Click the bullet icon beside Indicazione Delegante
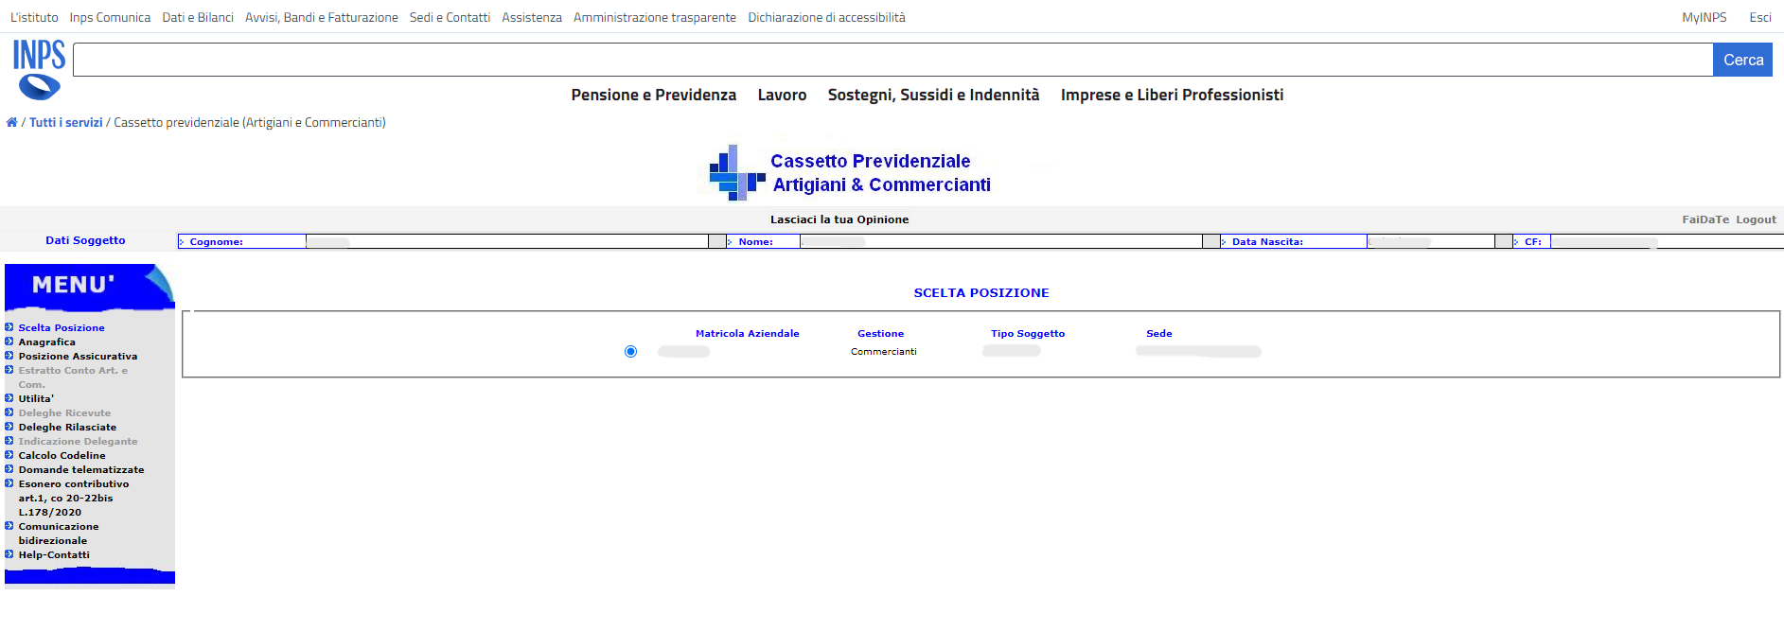This screenshot has height=631, width=1784. (x=9, y=441)
